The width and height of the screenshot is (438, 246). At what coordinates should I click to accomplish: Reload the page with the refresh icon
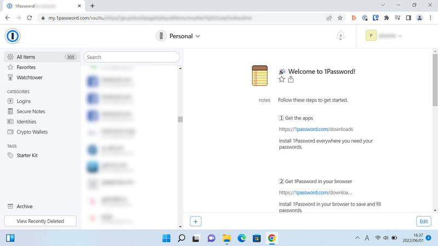click(30, 18)
